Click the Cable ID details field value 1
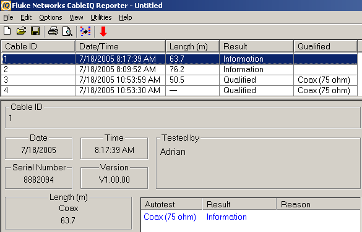This screenshot has width=362, height=232. [x=11, y=118]
